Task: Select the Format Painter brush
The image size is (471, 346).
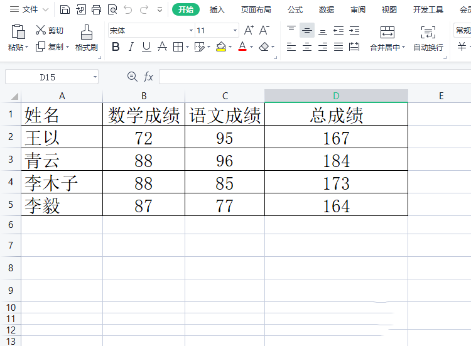Action: (87, 32)
